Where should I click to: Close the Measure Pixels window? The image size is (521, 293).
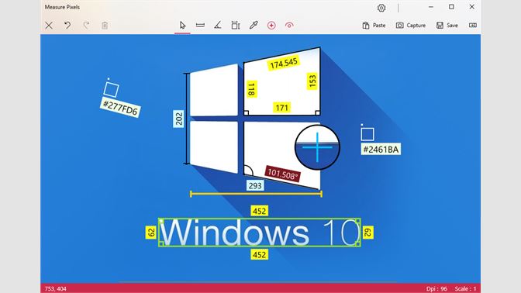[x=472, y=7]
